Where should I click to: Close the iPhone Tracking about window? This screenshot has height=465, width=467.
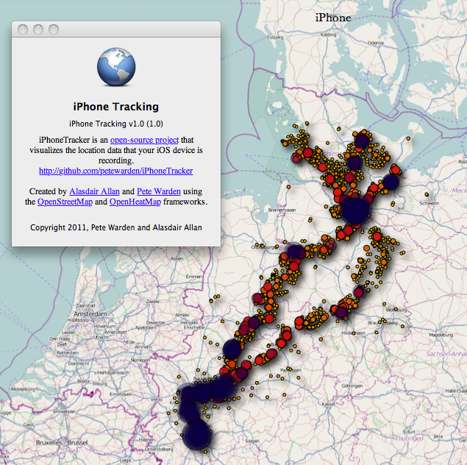(x=23, y=29)
